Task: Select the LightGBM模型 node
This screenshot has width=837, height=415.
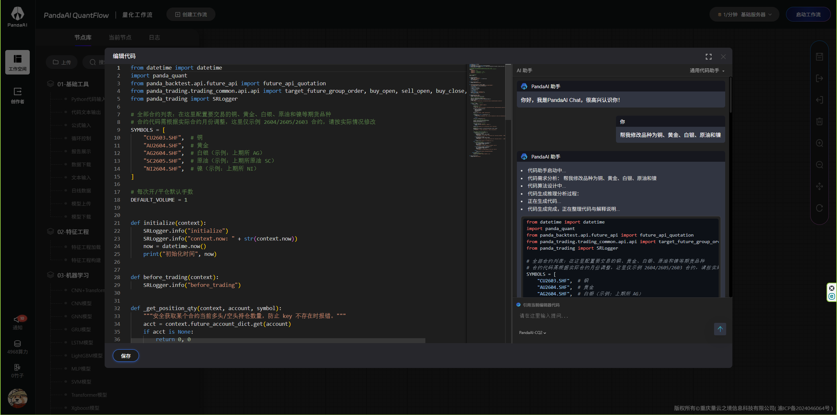Action: 87,356
